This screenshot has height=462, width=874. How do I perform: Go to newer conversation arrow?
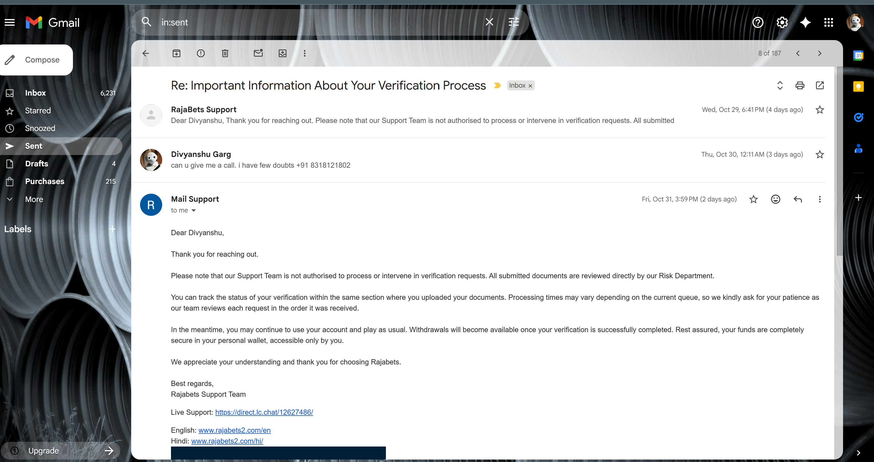point(798,53)
